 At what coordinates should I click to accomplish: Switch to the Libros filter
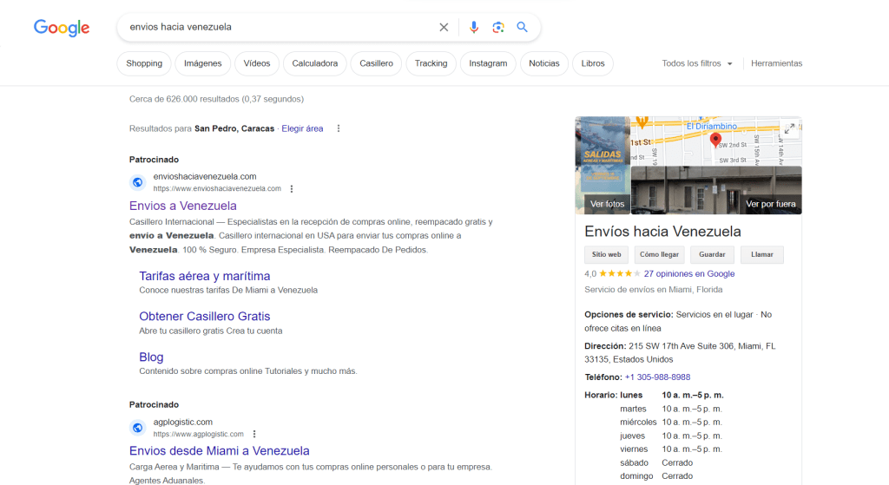pos(592,63)
